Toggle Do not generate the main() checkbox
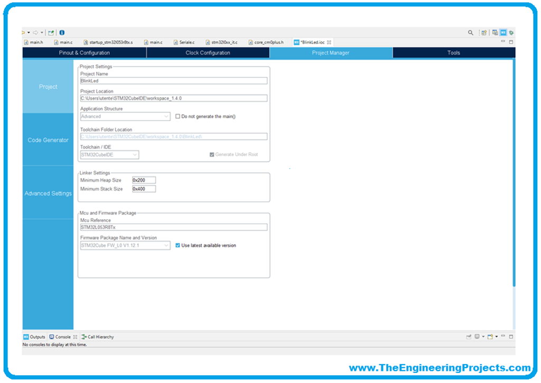Image resolution: width=541 pixels, height=383 pixels. point(178,116)
